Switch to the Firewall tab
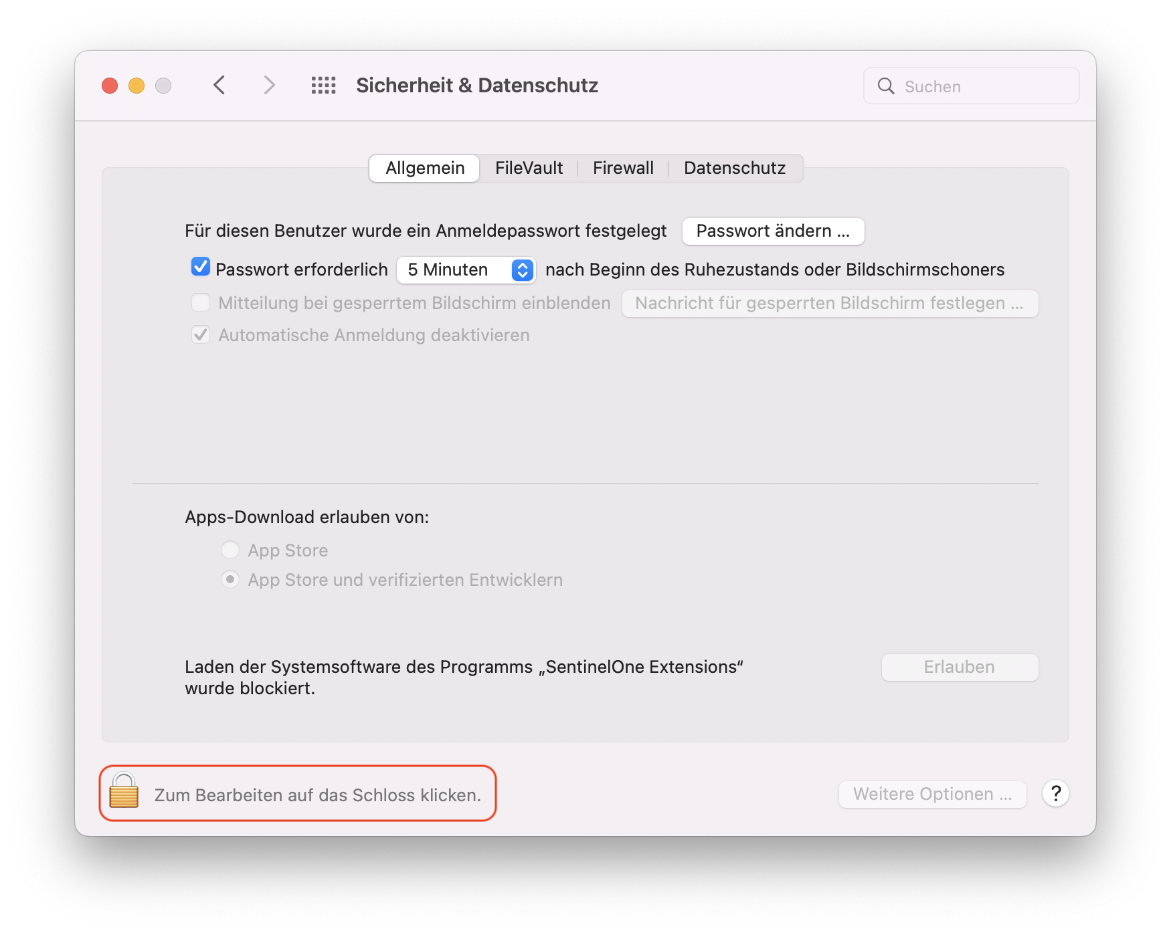 coord(623,168)
